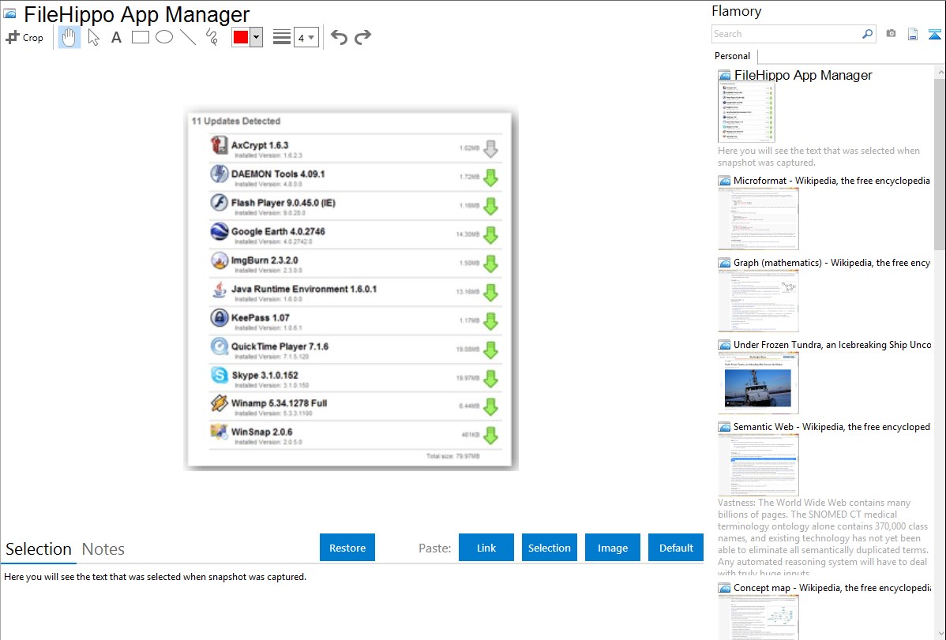Open the FileHippo App Manager snapshot thumbnail
Image resolution: width=946 pixels, height=640 pixels.
pyautogui.click(x=746, y=113)
